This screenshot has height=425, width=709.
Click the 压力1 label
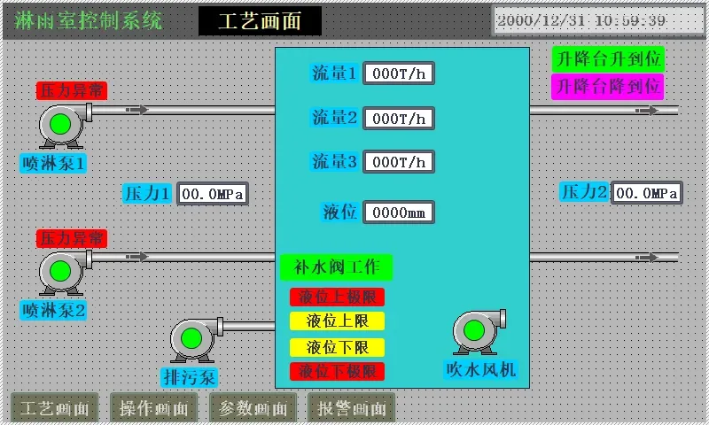pos(147,194)
